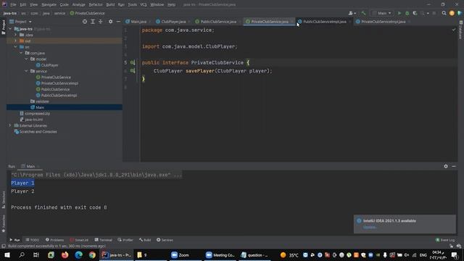Select PrivateClubServiceImpl in project tree
Viewport: 464px width, 261px height.
[57, 83]
